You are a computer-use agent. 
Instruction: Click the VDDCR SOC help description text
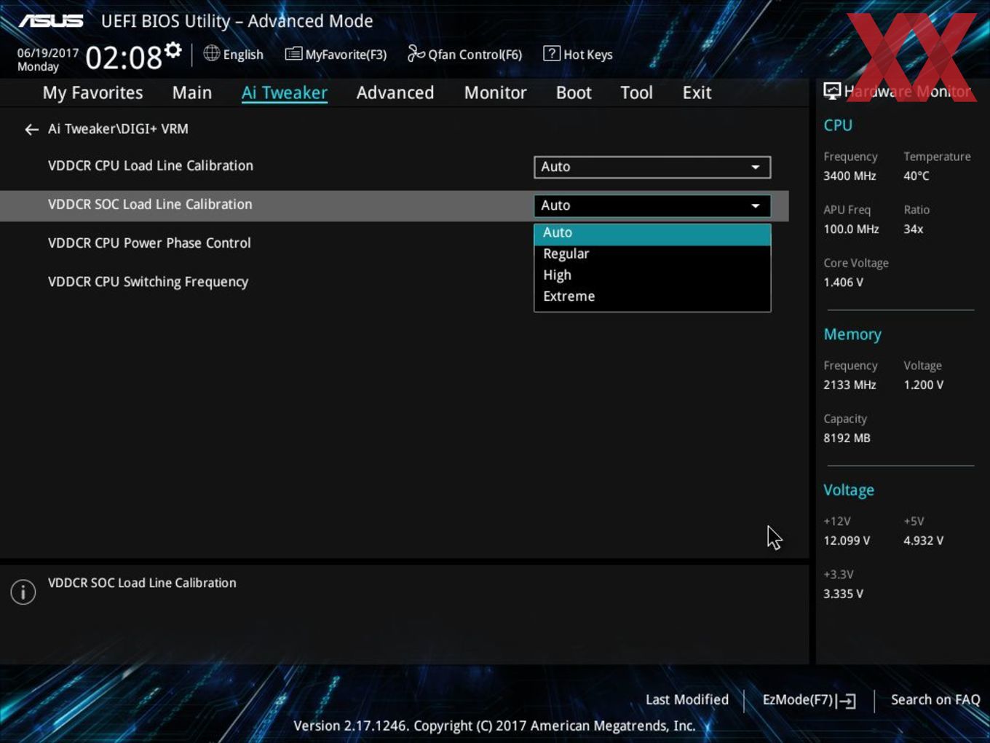tap(142, 583)
